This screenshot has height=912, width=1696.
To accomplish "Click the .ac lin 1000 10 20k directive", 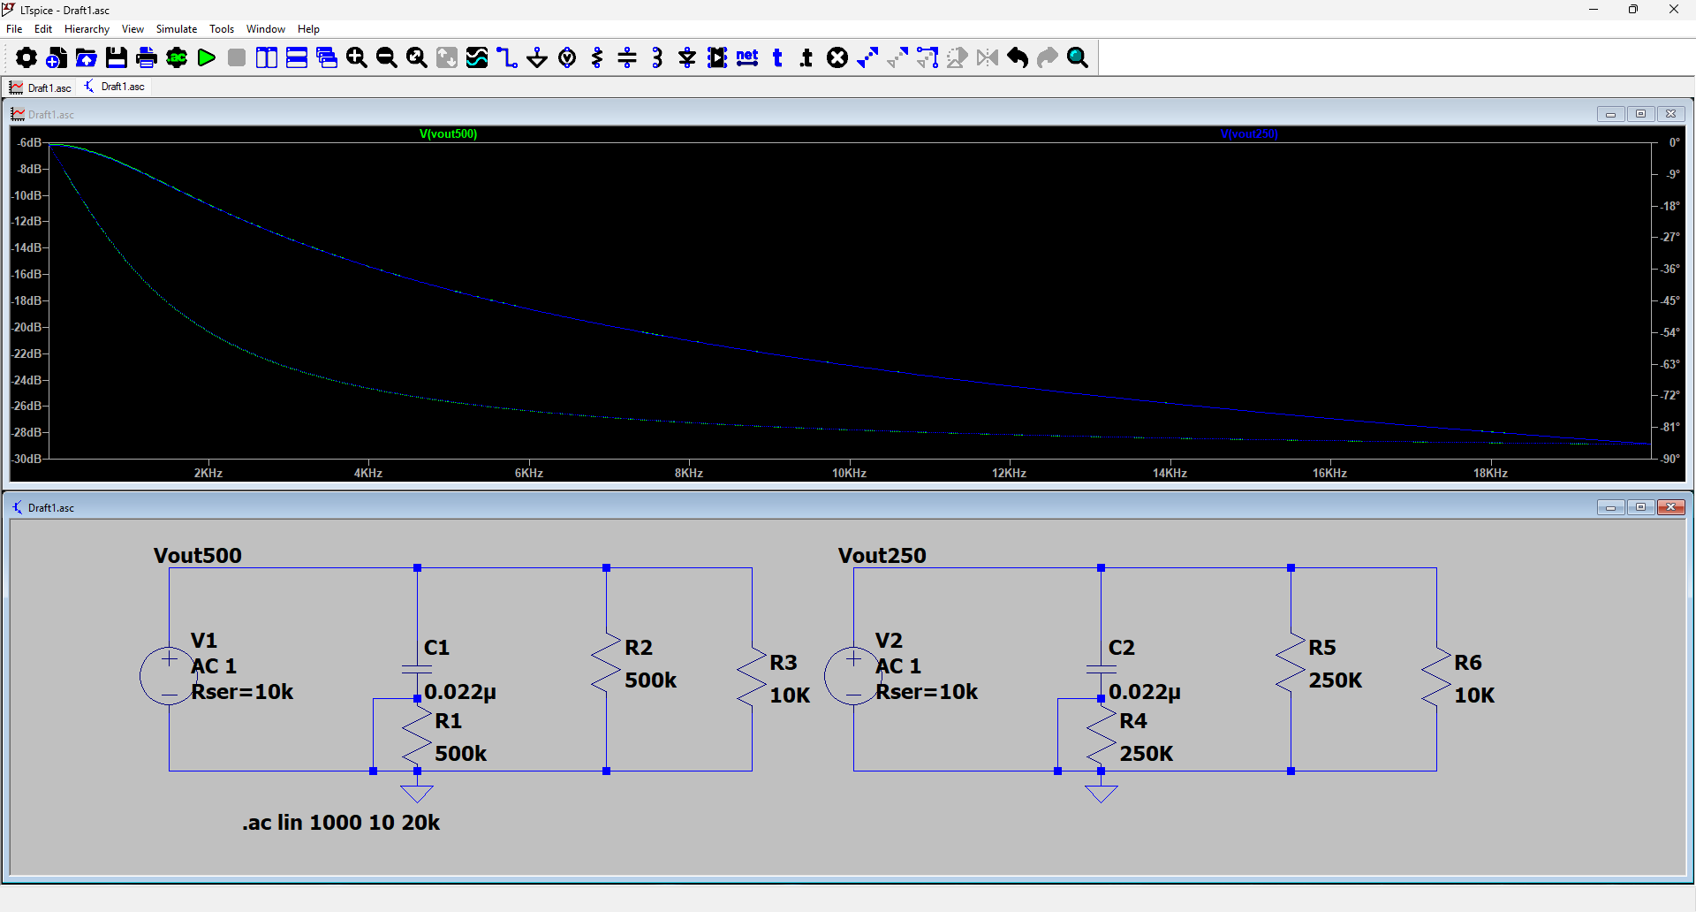I will (341, 823).
